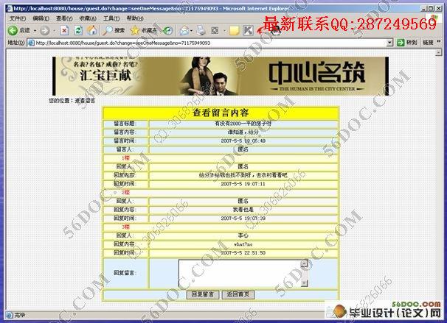The width and height of the screenshot is (447, 323).
Task: Click the red 3楼 floor label
Action: 125,227
